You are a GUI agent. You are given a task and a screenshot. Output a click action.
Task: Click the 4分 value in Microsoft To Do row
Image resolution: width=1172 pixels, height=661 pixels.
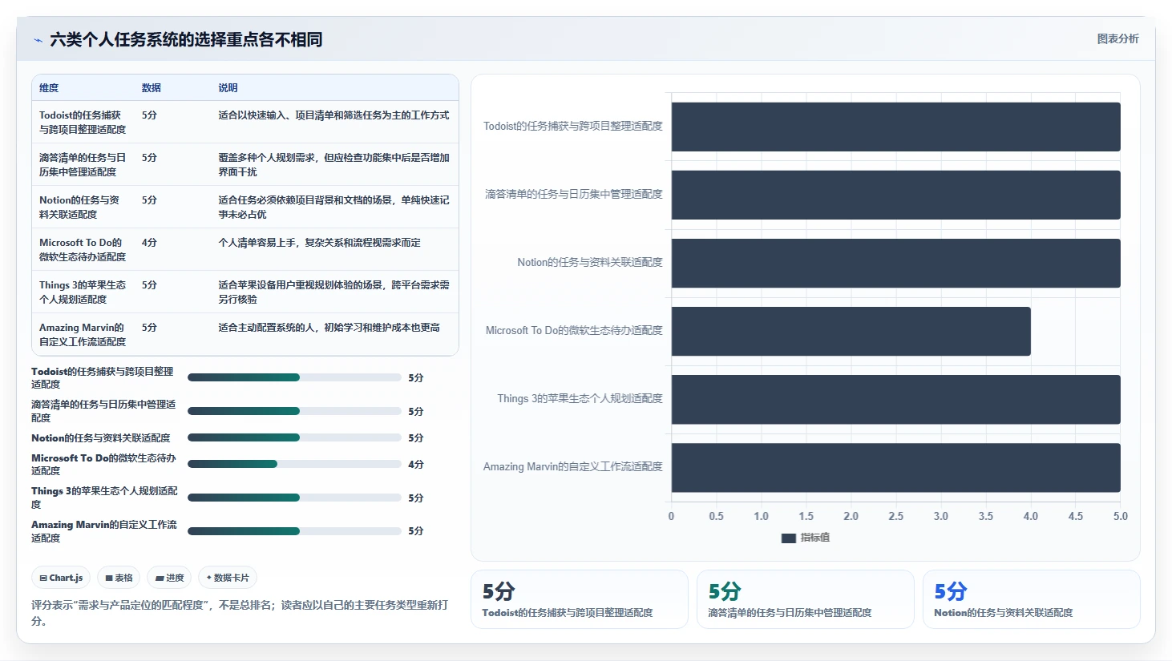click(x=149, y=243)
